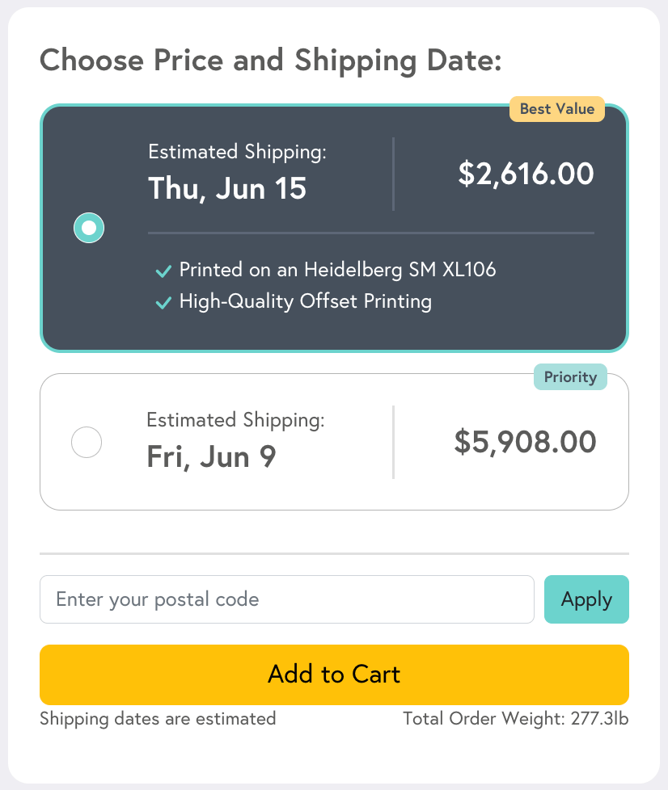The image size is (668, 790).
Task: Click the checkmark beside High-Quality Offset Printing
Action: click(x=163, y=303)
